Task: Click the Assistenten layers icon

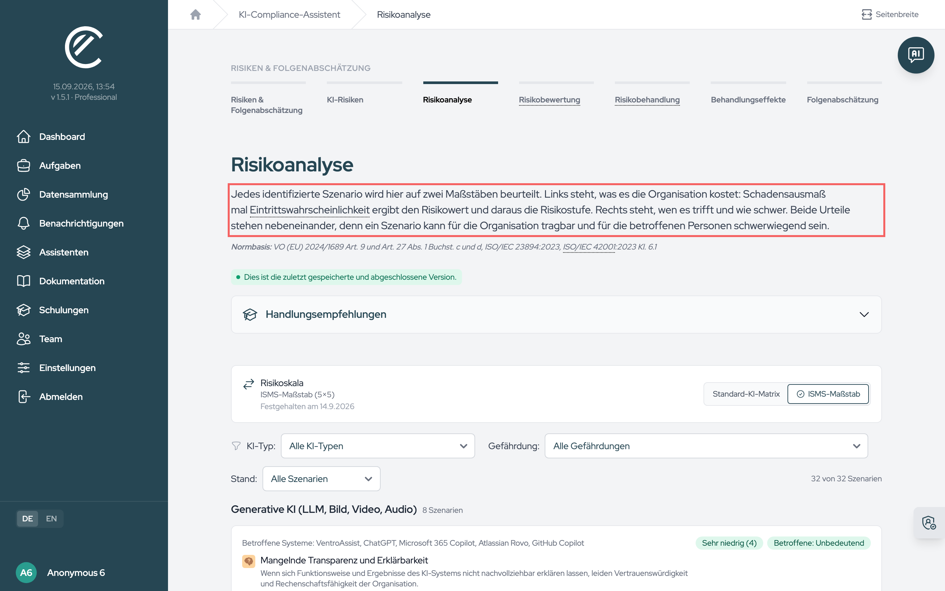Action: point(23,252)
